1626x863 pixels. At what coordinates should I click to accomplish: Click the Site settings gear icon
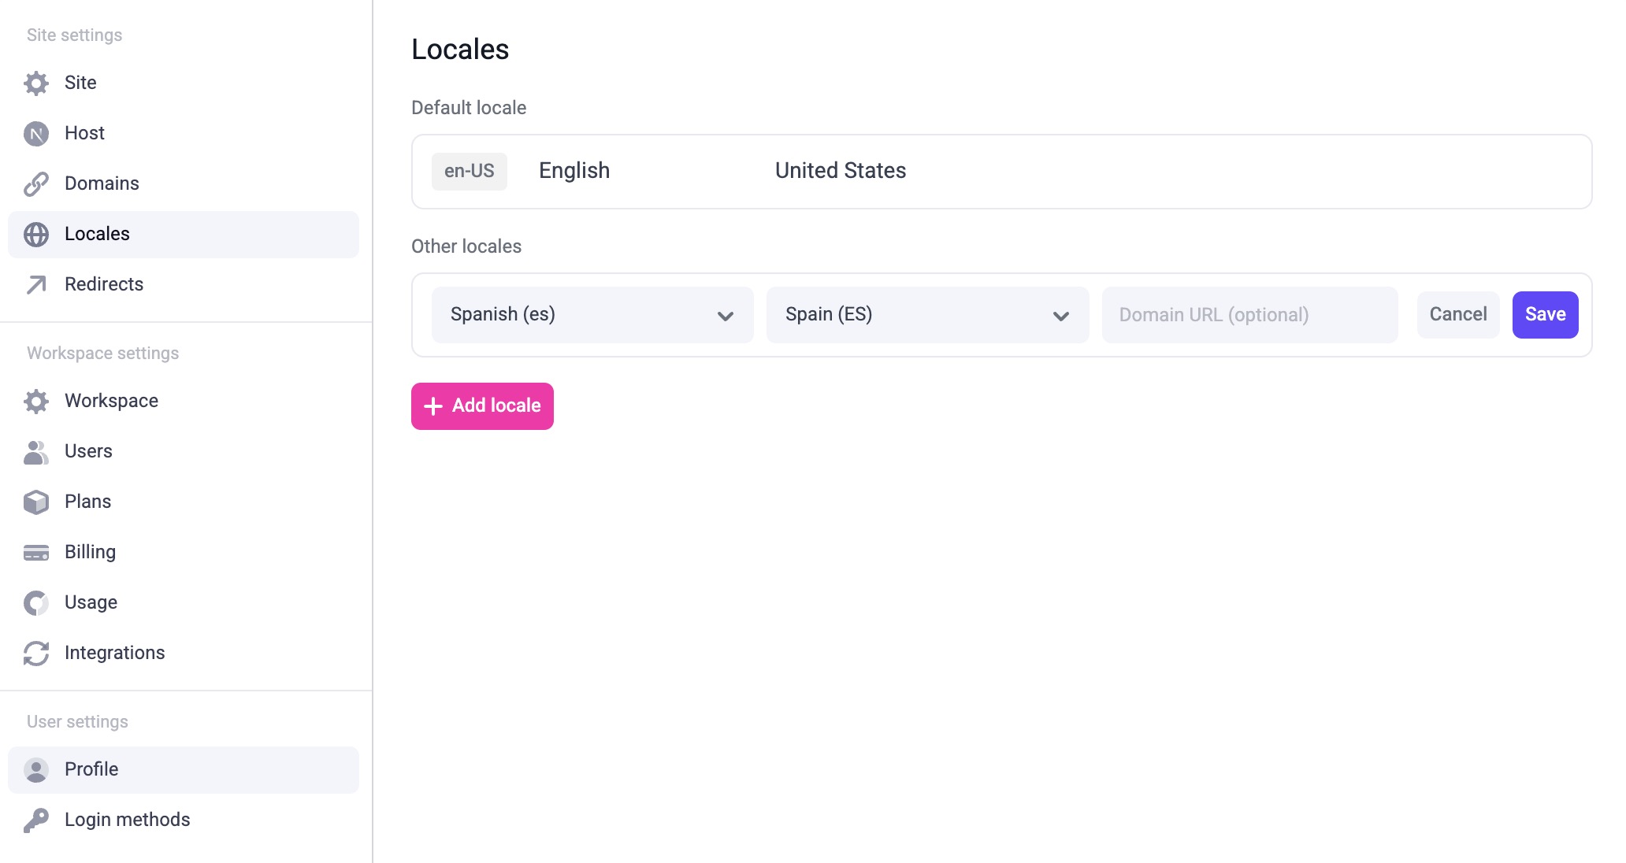[36, 83]
